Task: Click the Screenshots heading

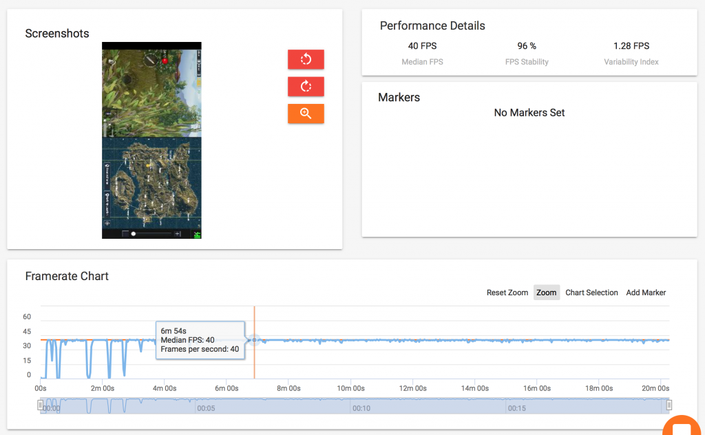Action: tap(57, 34)
